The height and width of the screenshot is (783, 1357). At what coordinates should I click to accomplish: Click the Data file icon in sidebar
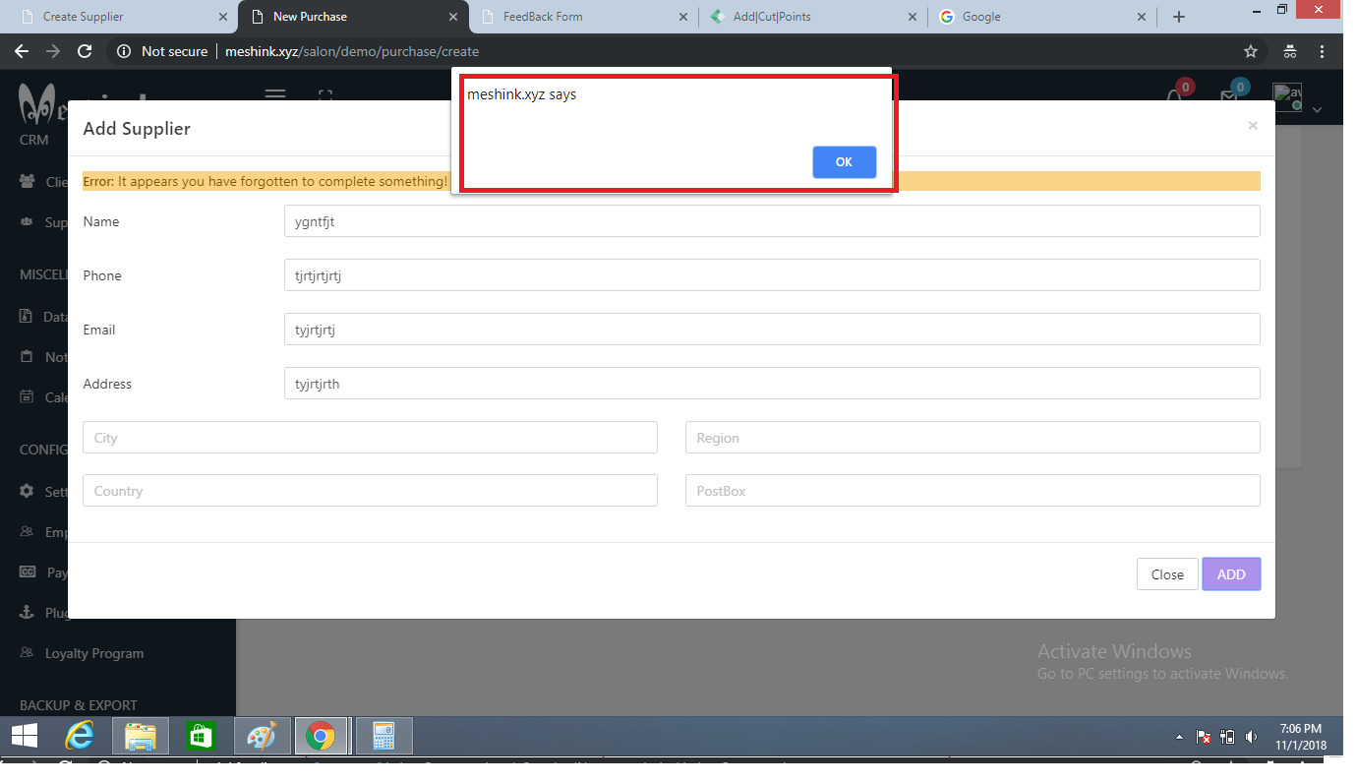27,317
